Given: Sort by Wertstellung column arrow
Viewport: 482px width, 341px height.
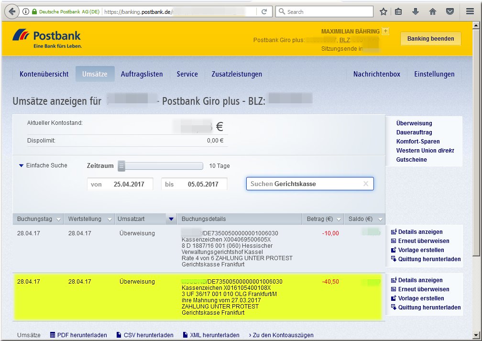Looking at the screenshot, I should [x=110, y=220].
